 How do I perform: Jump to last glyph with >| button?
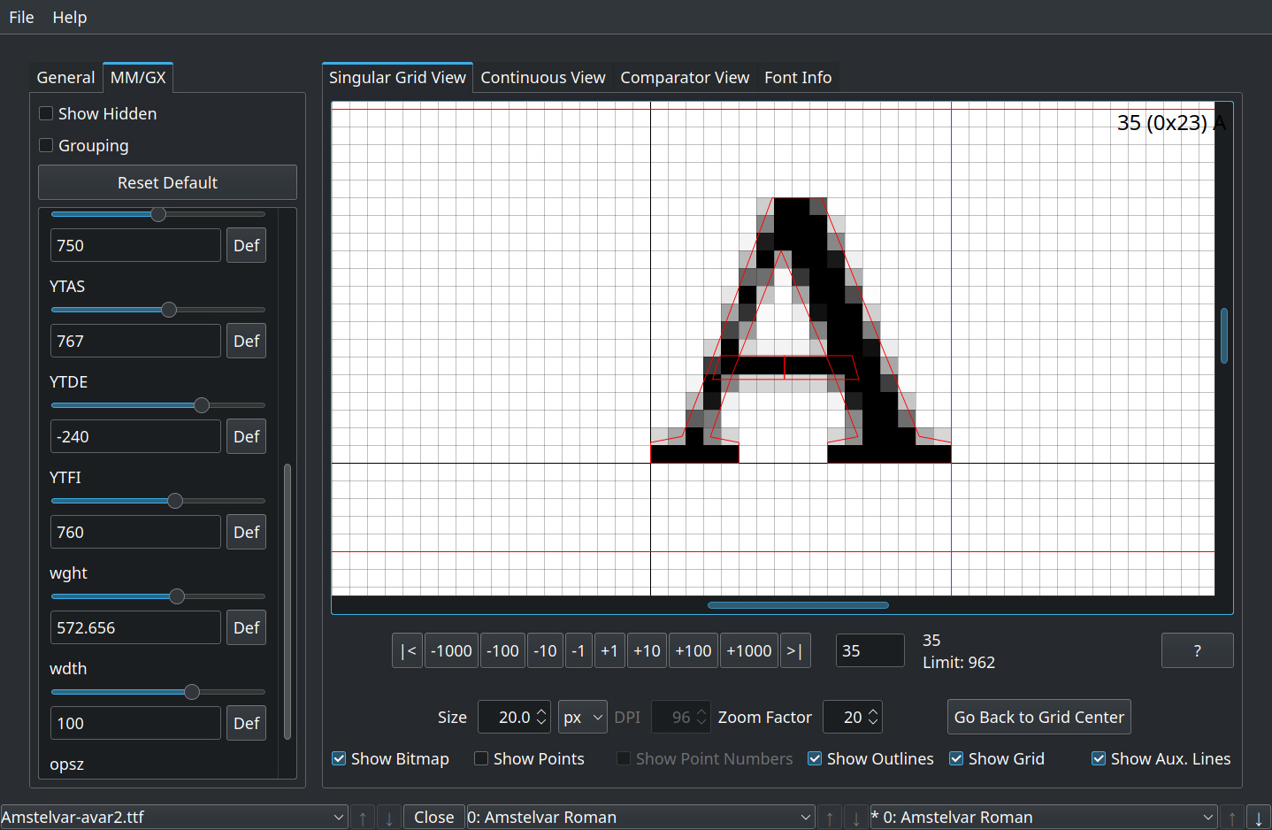pyautogui.click(x=795, y=650)
